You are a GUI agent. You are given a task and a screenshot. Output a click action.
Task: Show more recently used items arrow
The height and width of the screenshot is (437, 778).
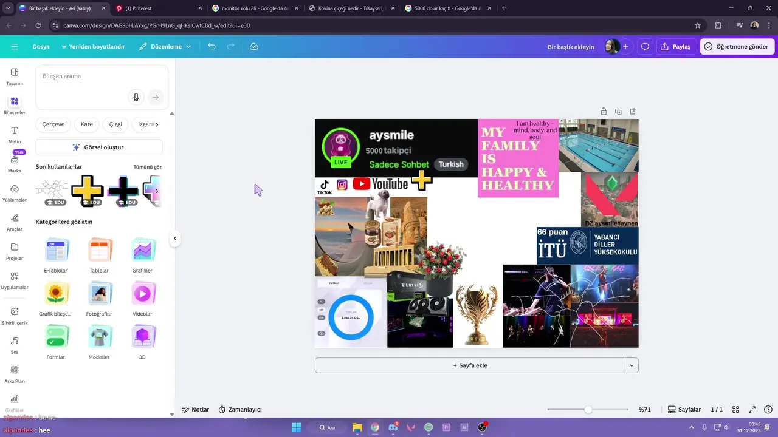pyautogui.click(x=156, y=191)
